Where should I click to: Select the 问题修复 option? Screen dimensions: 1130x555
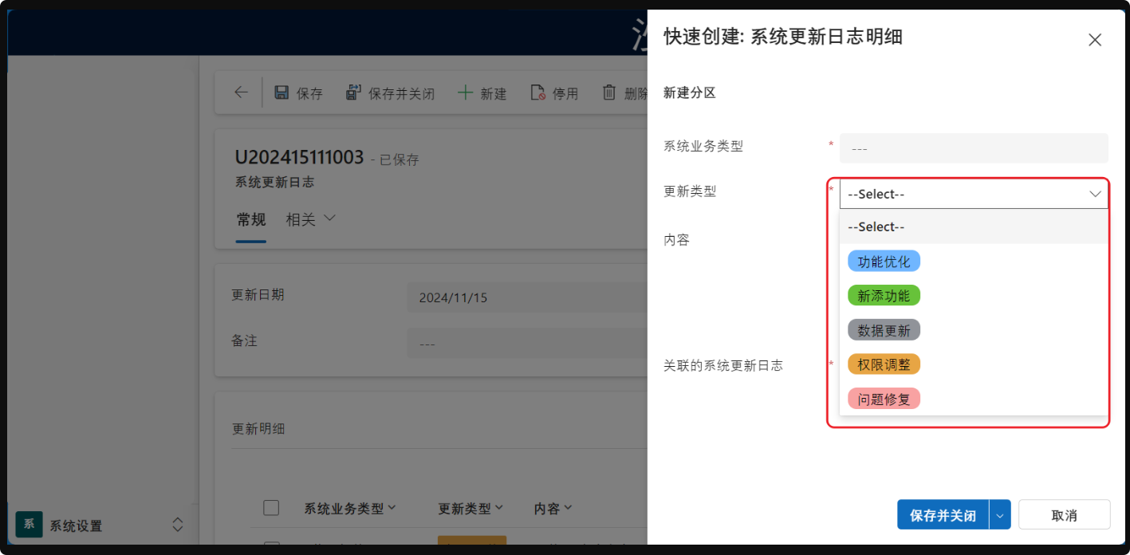[884, 399]
